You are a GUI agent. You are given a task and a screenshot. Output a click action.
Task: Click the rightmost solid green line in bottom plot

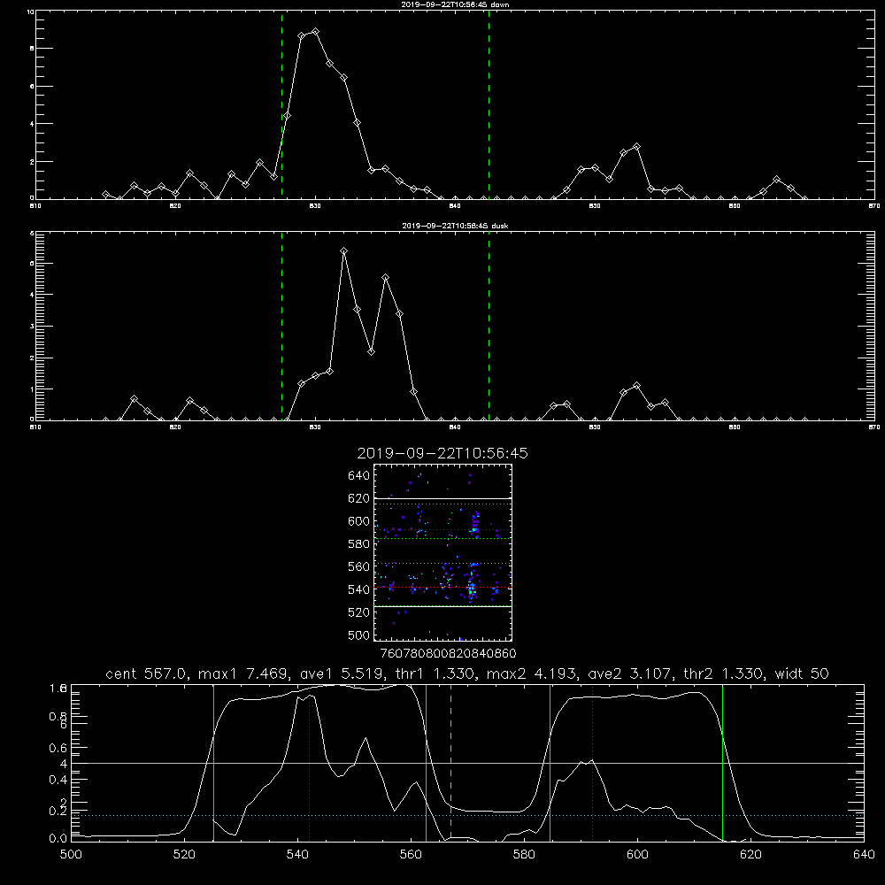[x=722, y=763]
